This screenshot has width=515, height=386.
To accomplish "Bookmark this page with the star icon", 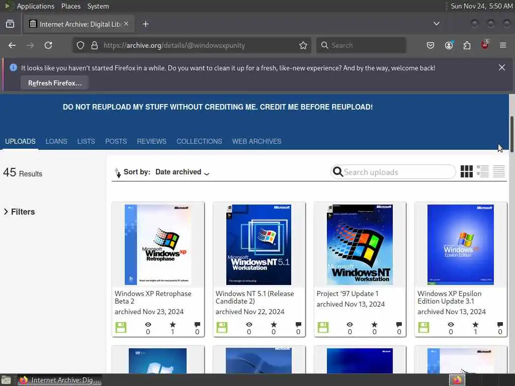I will (303, 45).
